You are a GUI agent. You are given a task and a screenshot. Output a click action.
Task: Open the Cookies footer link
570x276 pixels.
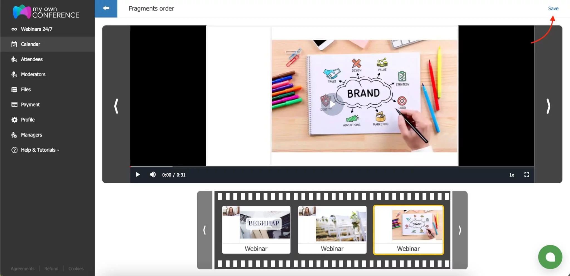tap(75, 268)
